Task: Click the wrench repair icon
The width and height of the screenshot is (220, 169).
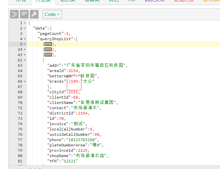Action: (x=34, y=14)
